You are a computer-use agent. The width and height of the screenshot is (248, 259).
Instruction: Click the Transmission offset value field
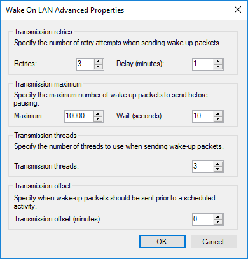pyautogui.click(x=203, y=220)
